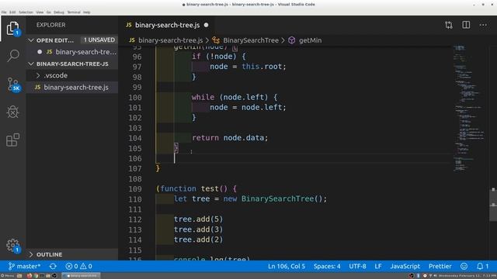Open the system Menu on taskbar
Screen dimensions: 497x279
pyautogui.click(x=7, y=276)
